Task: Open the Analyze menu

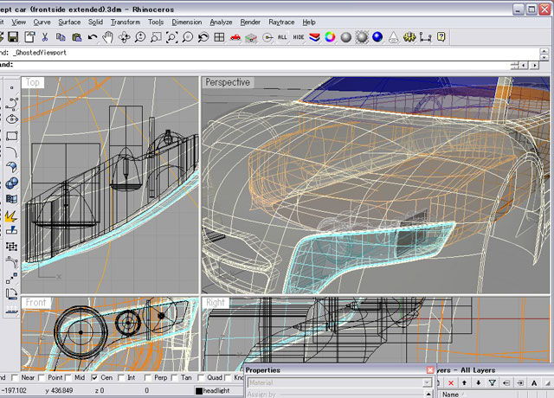Action: point(221,22)
